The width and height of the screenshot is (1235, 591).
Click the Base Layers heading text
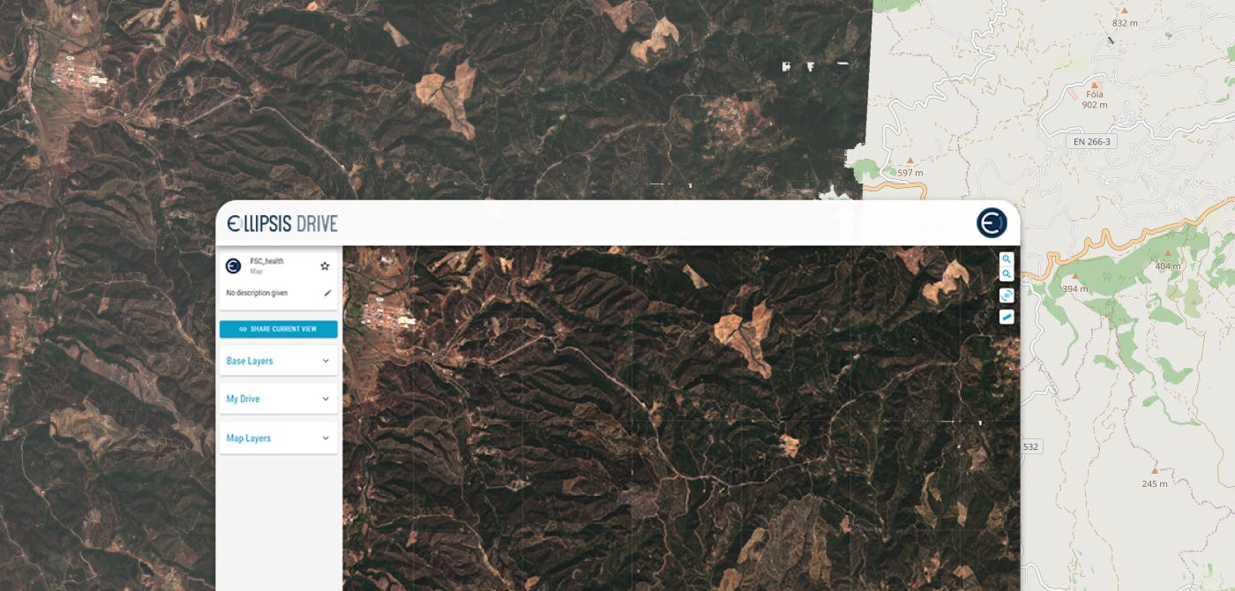pyautogui.click(x=250, y=361)
